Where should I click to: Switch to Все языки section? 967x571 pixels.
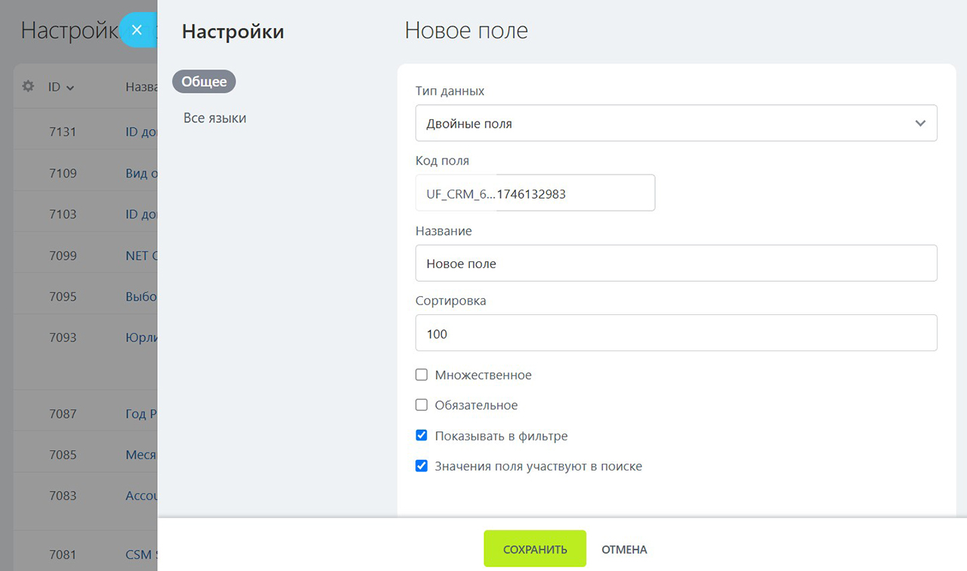[215, 118]
